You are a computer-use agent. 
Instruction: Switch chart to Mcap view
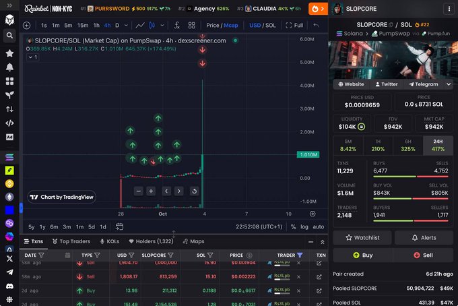[x=231, y=26]
